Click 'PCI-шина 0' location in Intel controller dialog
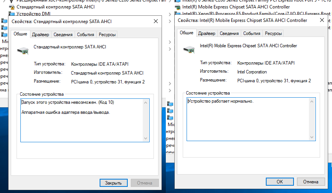This screenshot has width=332, height=193. pos(274,81)
